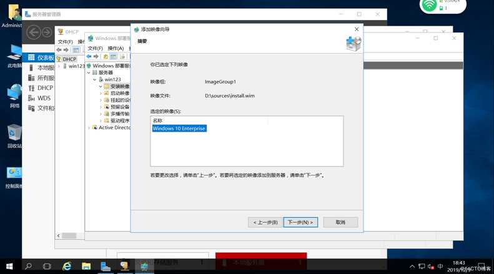Switch to WDS console taskbar icon
The image size is (494, 274).
click(144, 267)
